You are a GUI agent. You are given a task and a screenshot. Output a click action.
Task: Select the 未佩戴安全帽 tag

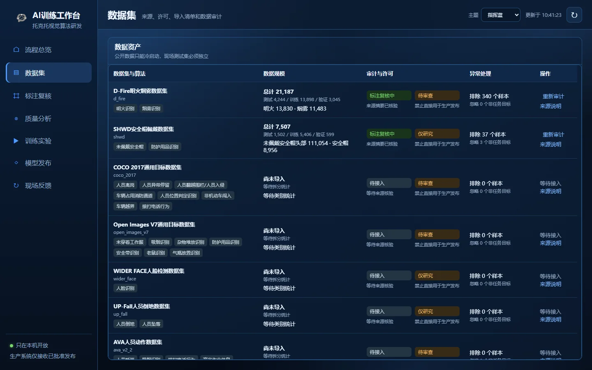pos(130,147)
